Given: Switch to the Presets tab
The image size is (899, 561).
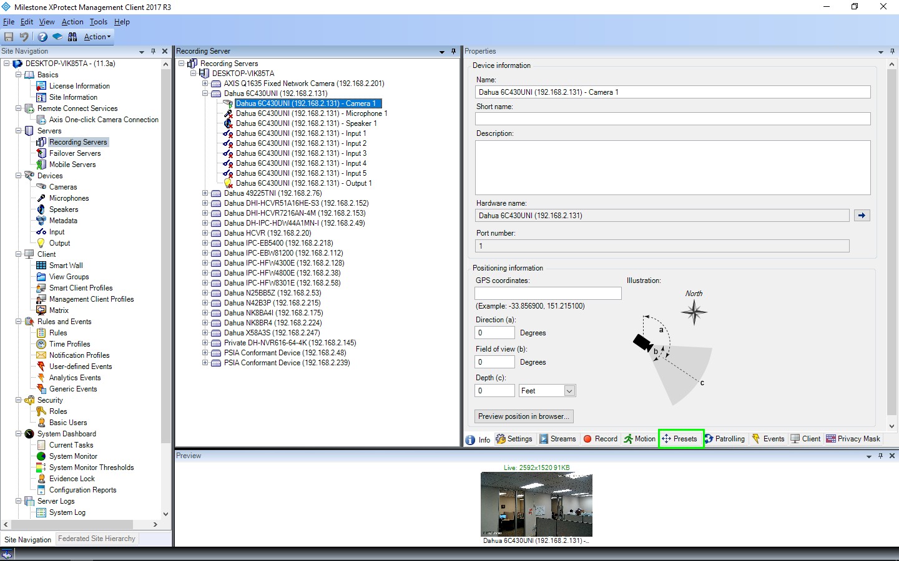Looking at the screenshot, I should [680, 439].
